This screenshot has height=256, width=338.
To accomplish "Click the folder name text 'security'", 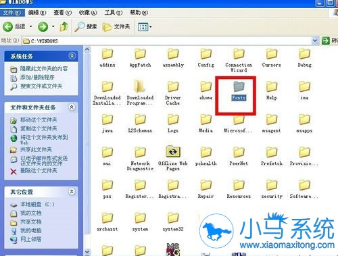I will (272, 197).
